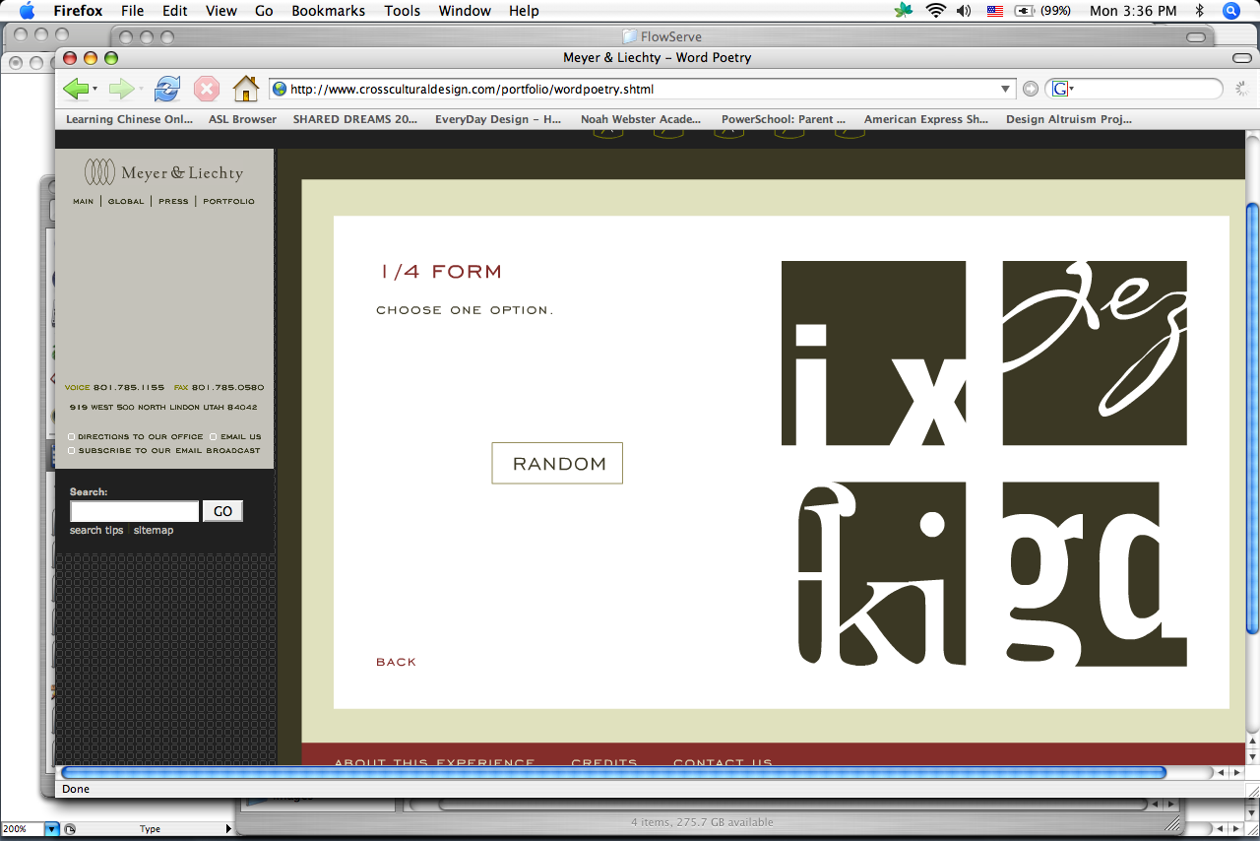
Task: Click the horizontal scrollbar thumb
Action: click(613, 773)
